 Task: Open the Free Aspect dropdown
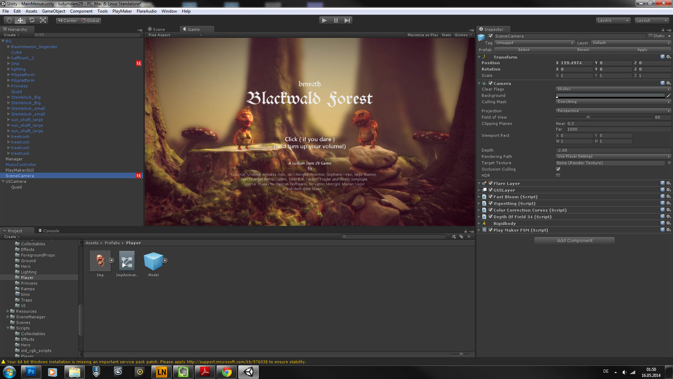(x=175, y=35)
